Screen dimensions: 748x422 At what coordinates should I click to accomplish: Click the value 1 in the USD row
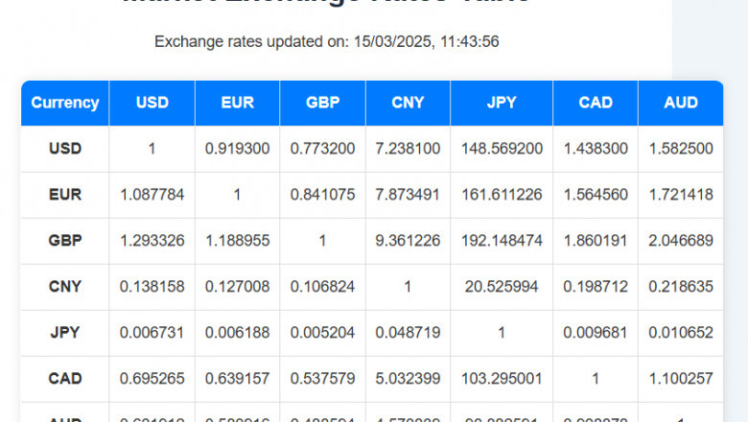coord(152,149)
